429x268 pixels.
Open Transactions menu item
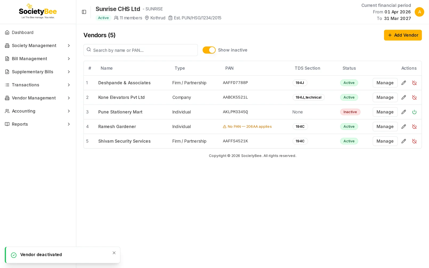pyautogui.click(x=38, y=85)
